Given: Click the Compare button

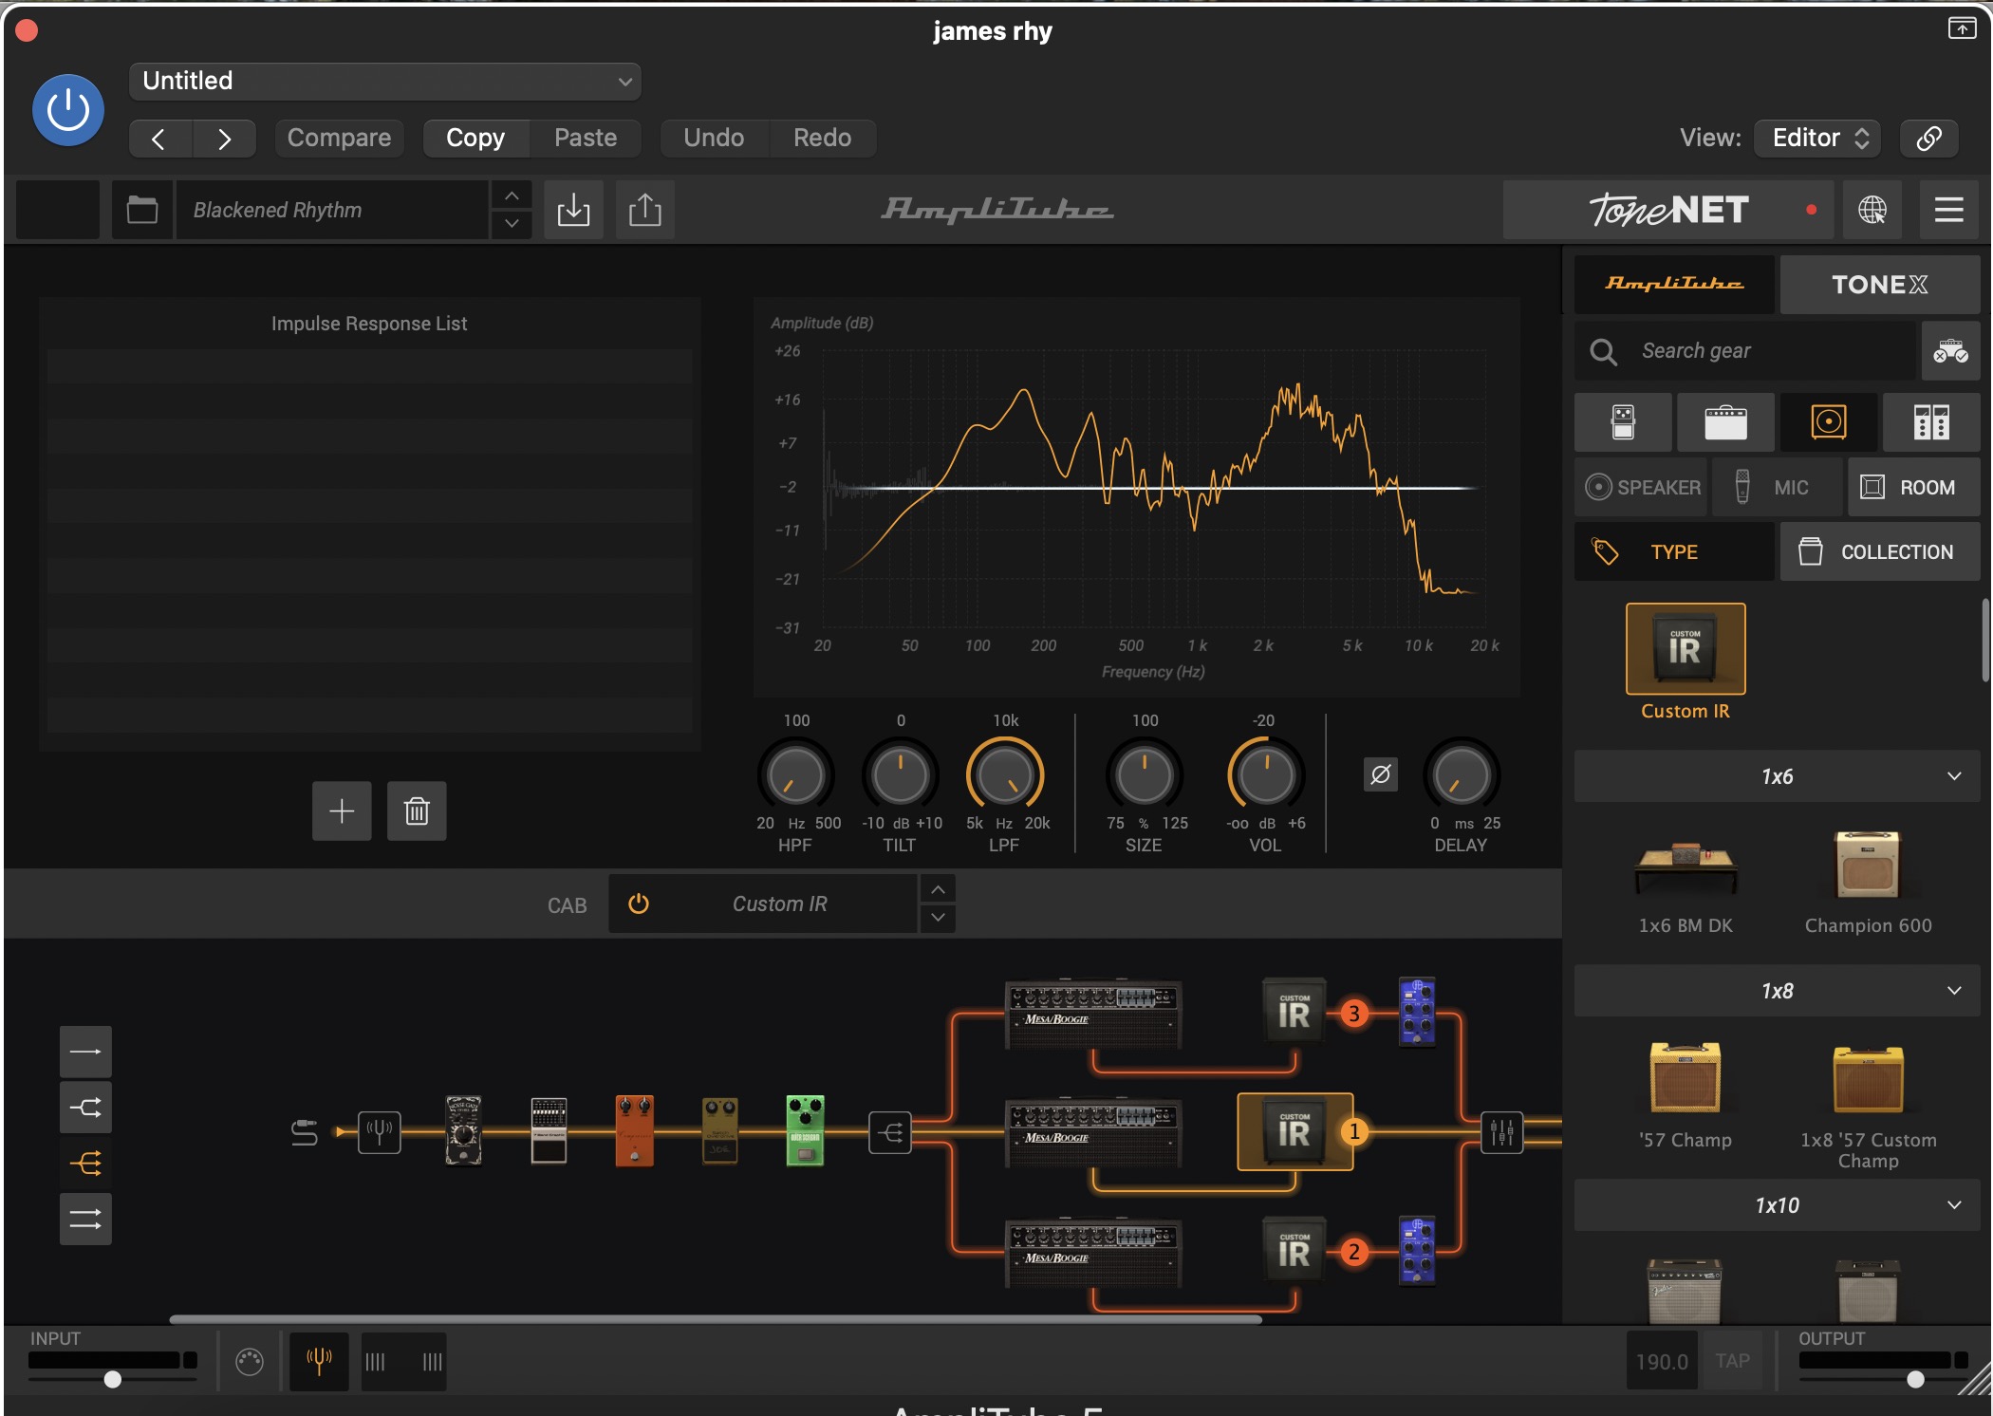Looking at the screenshot, I should (339, 139).
